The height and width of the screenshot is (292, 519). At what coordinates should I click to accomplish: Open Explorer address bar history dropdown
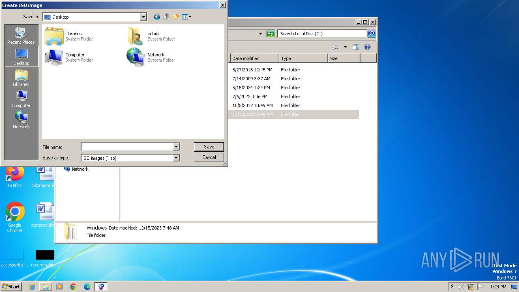[x=260, y=34]
